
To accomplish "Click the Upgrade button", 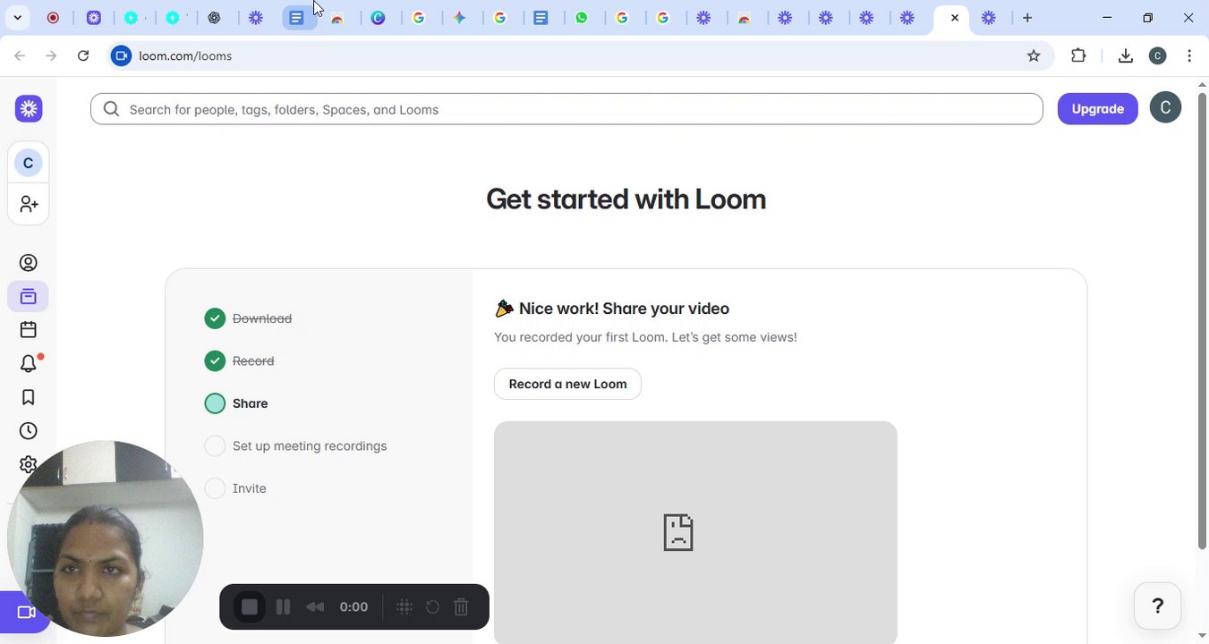I will point(1098,109).
